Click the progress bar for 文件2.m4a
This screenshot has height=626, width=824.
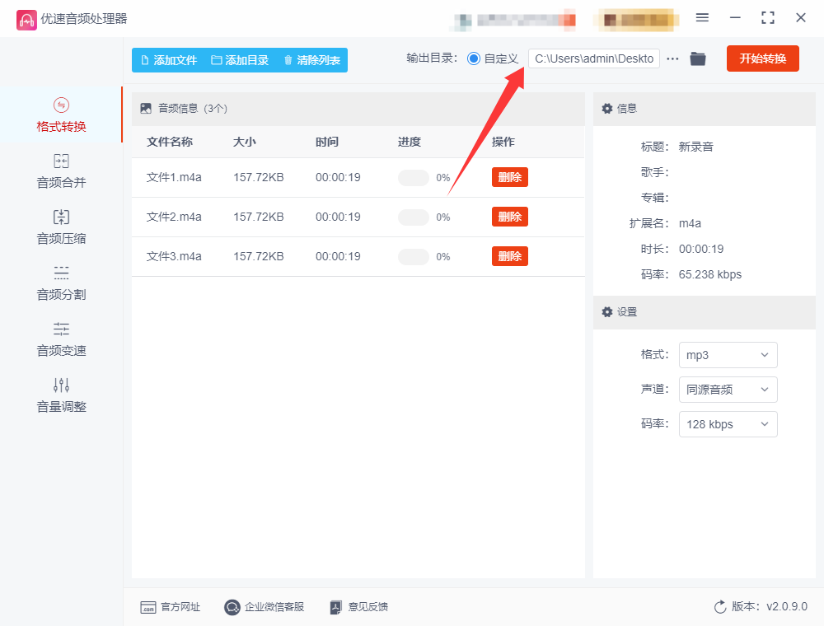[414, 217]
